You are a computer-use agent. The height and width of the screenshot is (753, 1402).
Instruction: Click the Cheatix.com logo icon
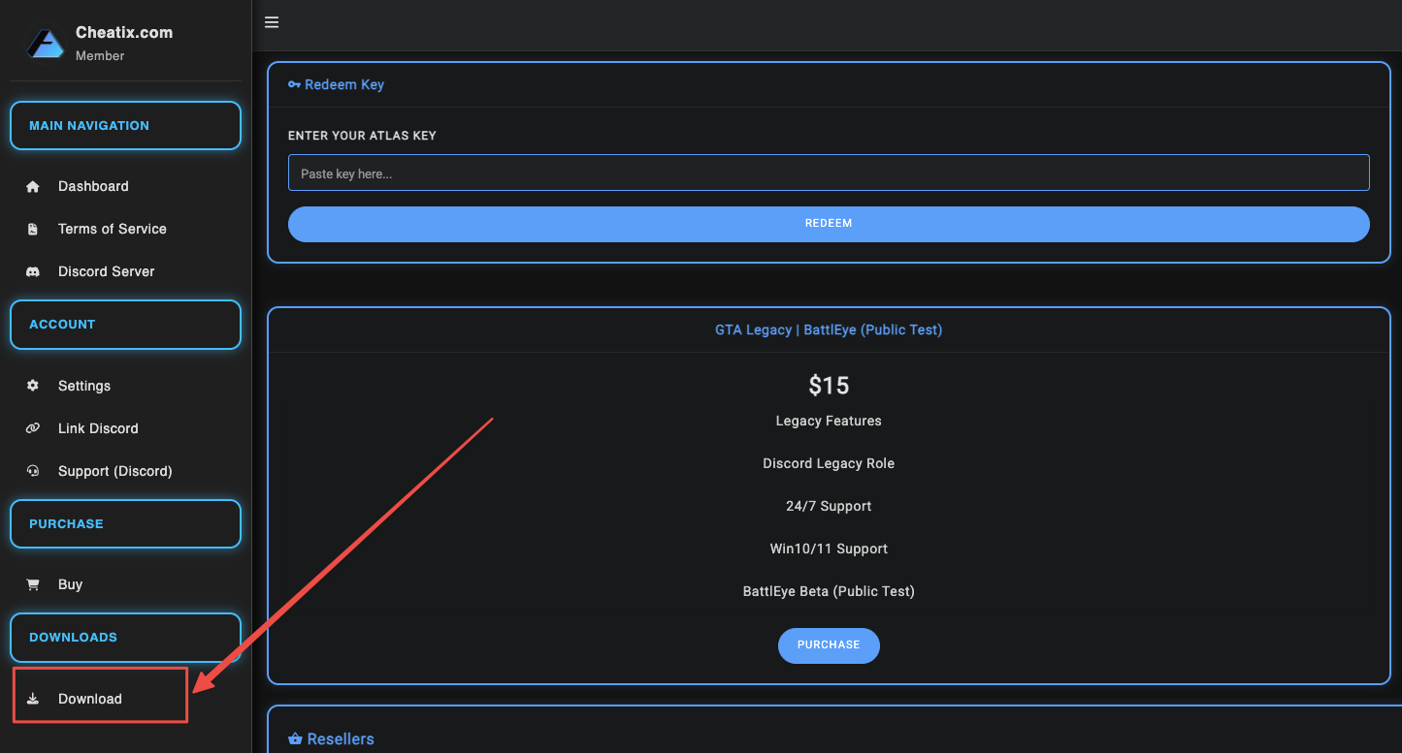(45, 43)
